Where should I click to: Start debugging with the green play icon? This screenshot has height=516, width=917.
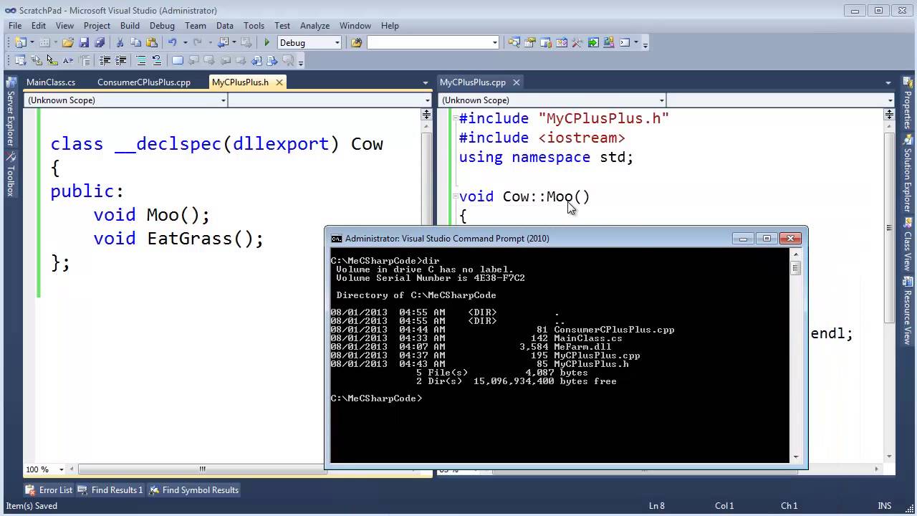coord(267,43)
